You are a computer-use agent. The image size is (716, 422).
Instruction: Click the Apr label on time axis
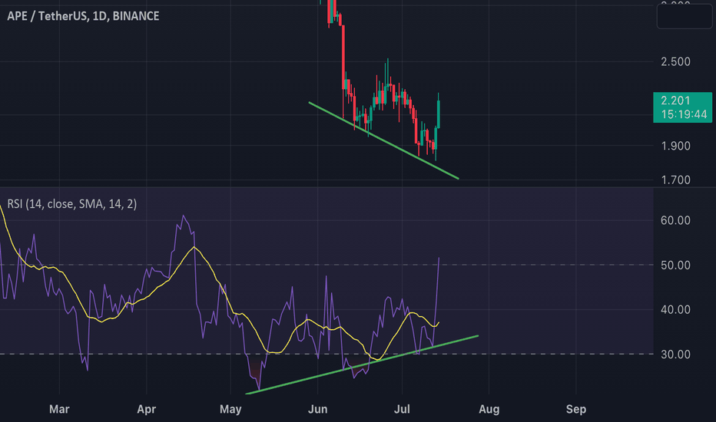pos(146,409)
